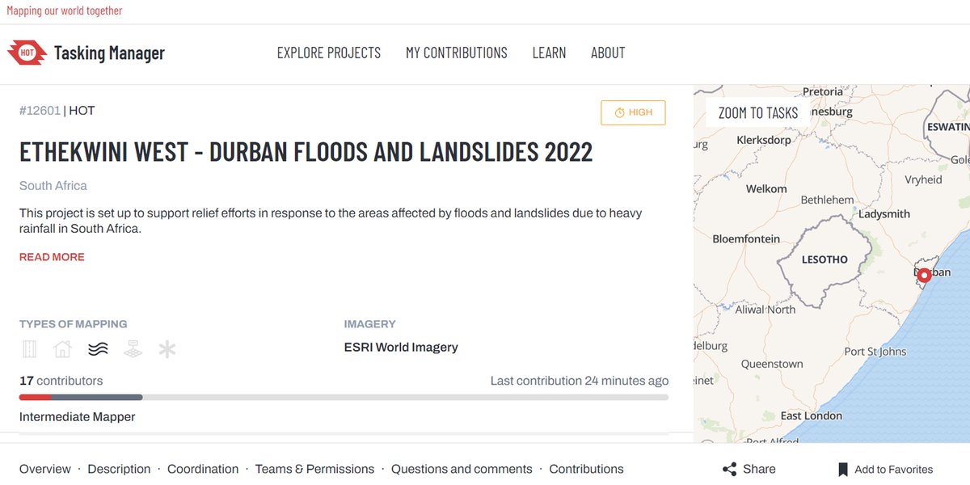Expand the project description via READ MORE
Viewport: 970px width, 485px height.
click(x=52, y=256)
